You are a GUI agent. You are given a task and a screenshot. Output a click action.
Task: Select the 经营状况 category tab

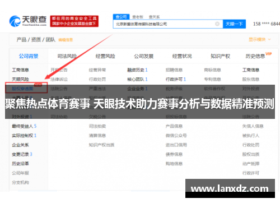click(x=182, y=56)
